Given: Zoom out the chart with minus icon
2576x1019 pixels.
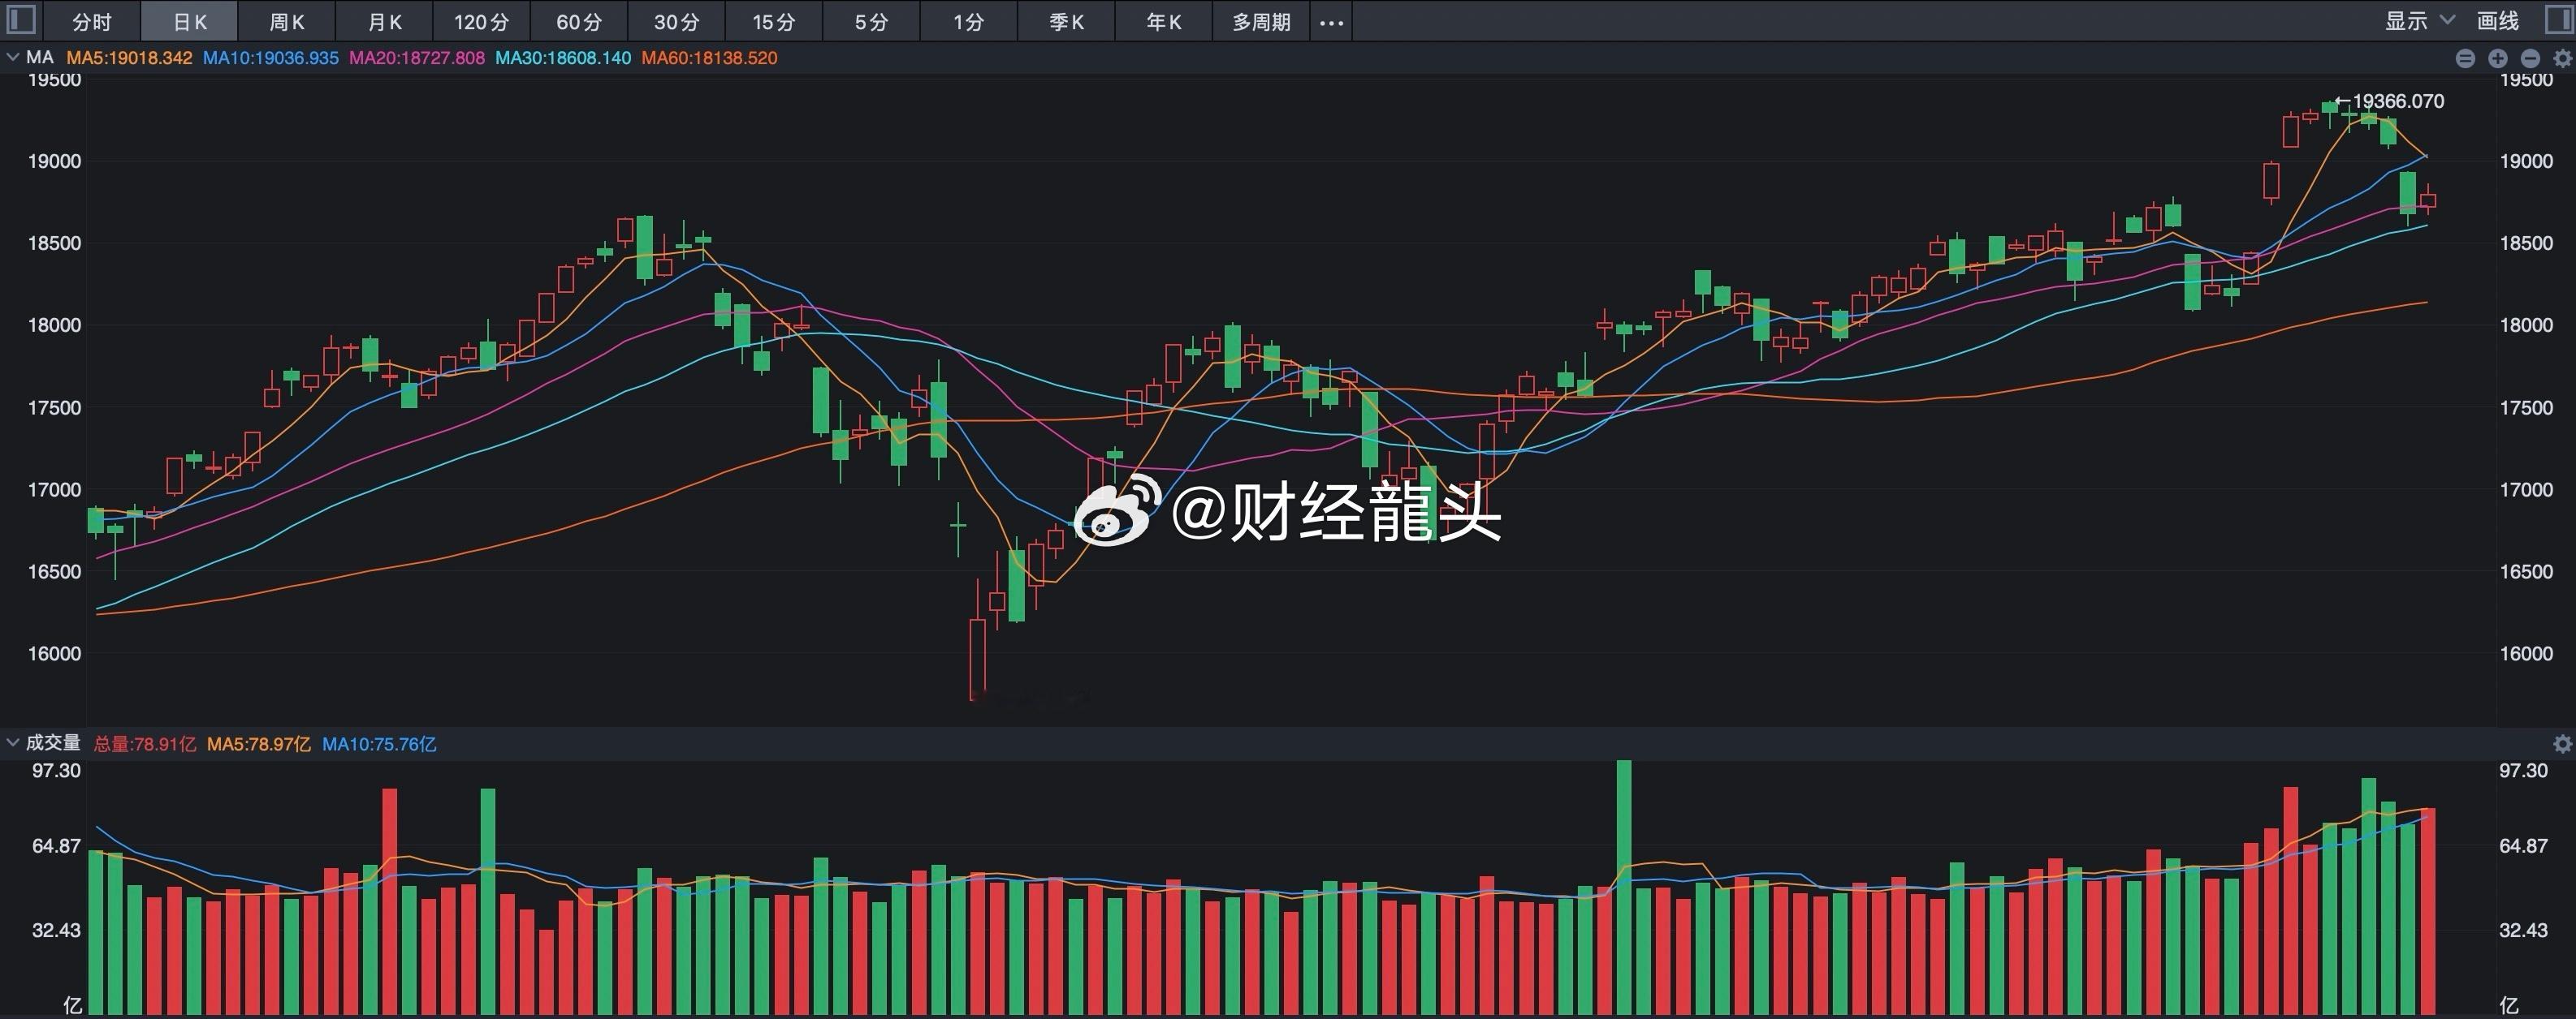Looking at the screenshot, I should (x=2530, y=59).
